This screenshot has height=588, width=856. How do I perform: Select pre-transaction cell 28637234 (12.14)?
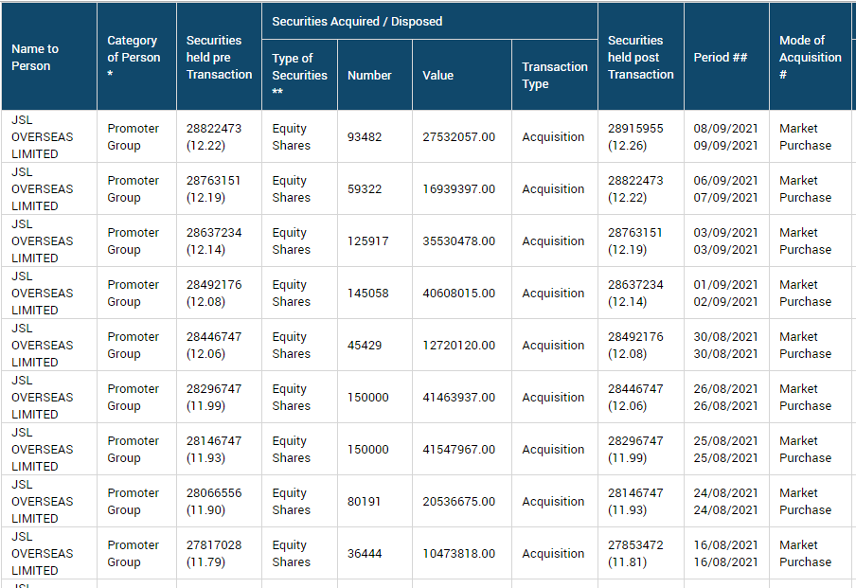coord(219,241)
